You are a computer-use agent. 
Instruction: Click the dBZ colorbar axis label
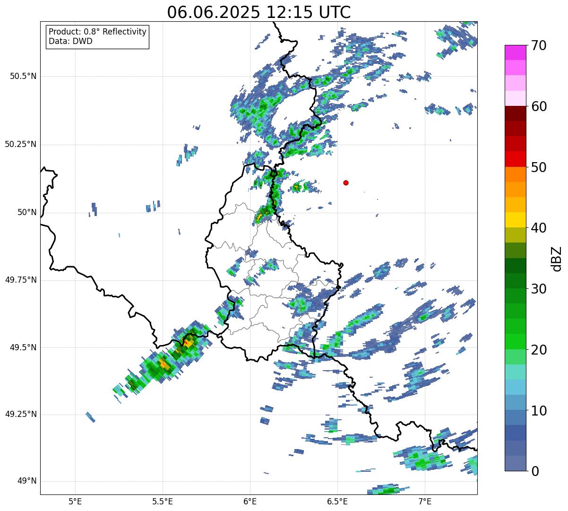pos(557,258)
